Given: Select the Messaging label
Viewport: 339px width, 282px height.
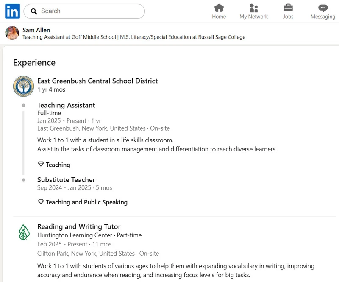Looking at the screenshot, I should point(323,17).
